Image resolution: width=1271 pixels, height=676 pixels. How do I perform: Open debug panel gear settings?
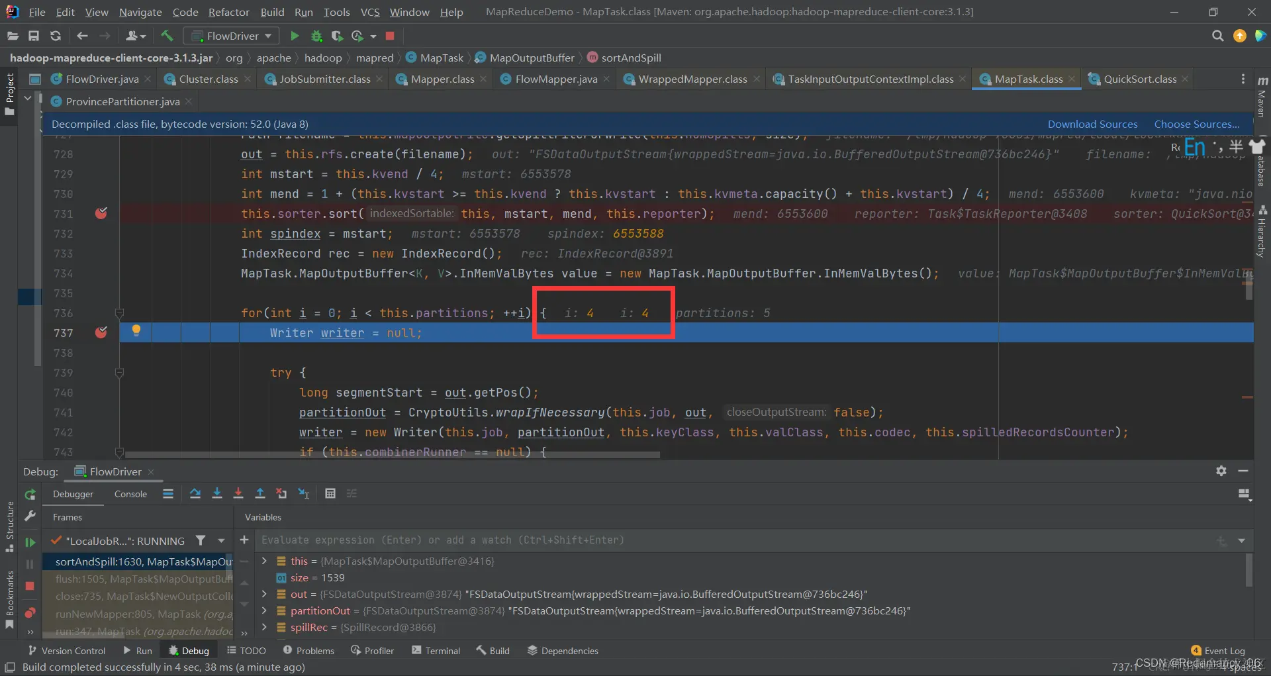(1221, 471)
